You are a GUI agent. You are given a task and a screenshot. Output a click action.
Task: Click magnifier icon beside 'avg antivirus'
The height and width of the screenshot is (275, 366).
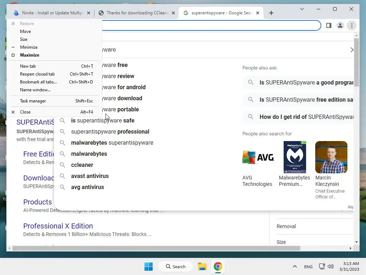pos(62,187)
